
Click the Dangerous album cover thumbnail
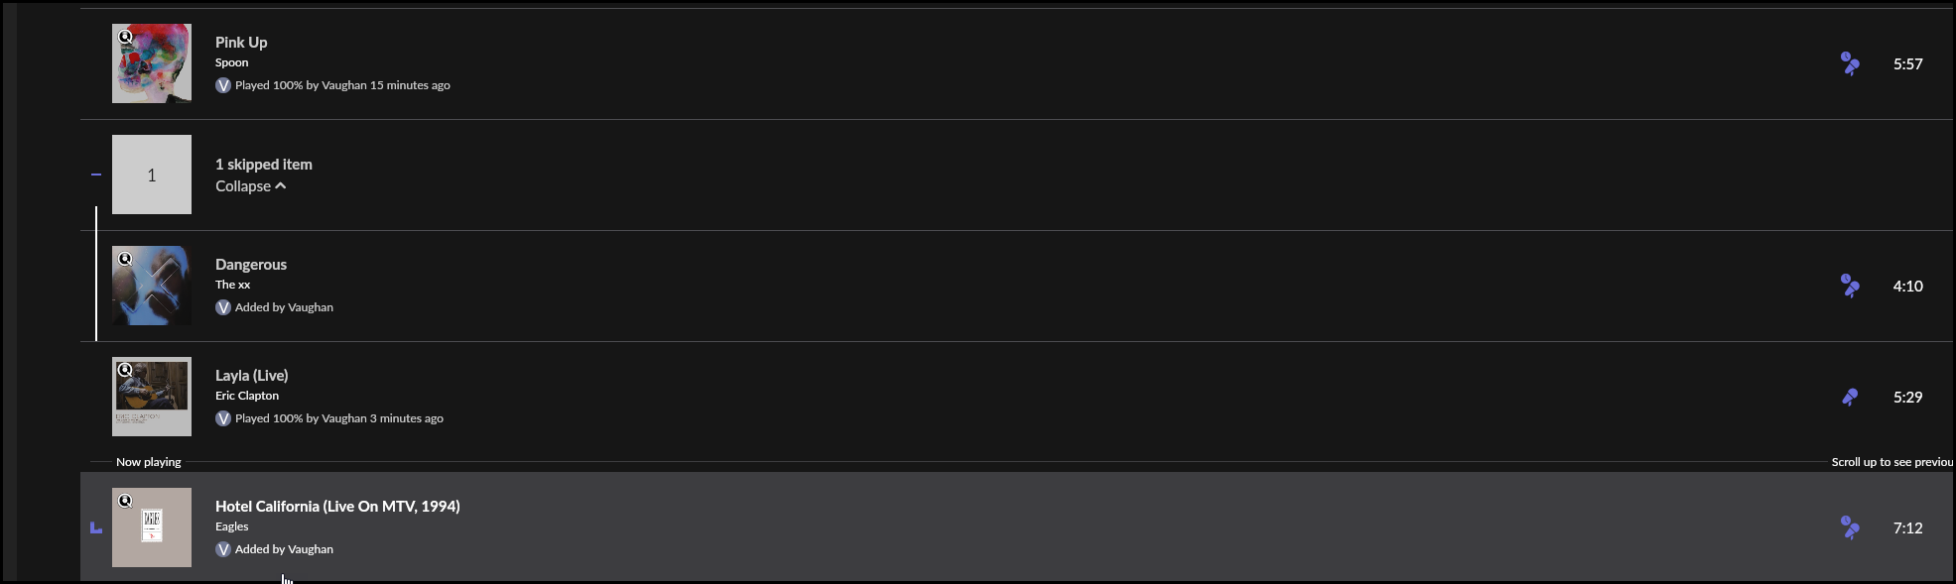click(152, 286)
